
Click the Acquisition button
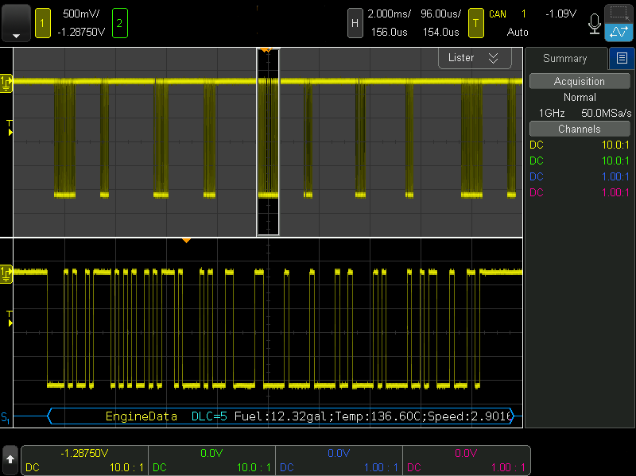[x=580, y=81]
